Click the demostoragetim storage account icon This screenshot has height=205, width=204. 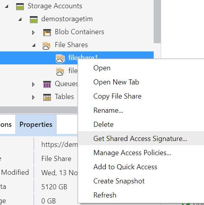[34, 20]
